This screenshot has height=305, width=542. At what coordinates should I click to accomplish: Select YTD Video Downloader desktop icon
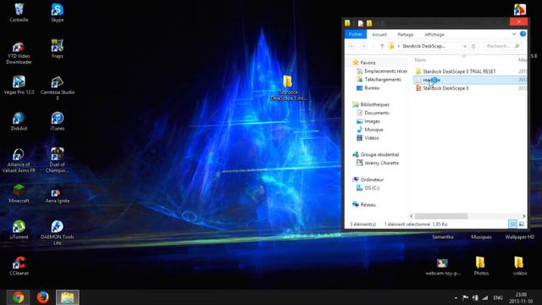[19, 53]
